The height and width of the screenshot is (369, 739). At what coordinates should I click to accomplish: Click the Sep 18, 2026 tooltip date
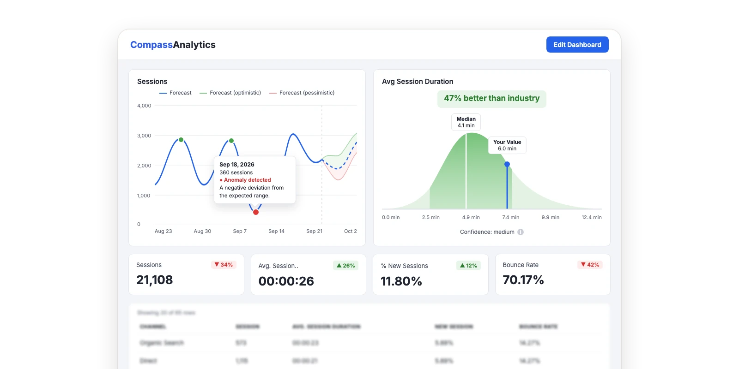237,165
